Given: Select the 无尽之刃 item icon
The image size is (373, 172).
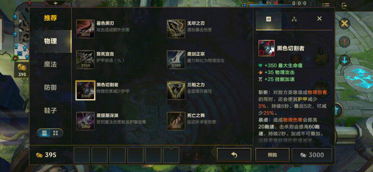Looking at the screenshot, I should tap(176, 29).
